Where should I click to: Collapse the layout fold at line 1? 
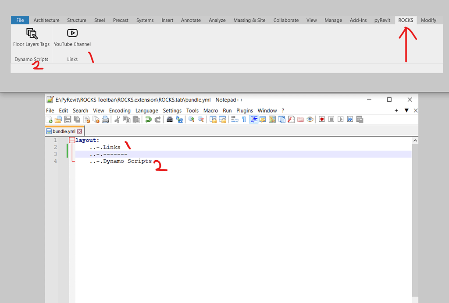[71, 140]
